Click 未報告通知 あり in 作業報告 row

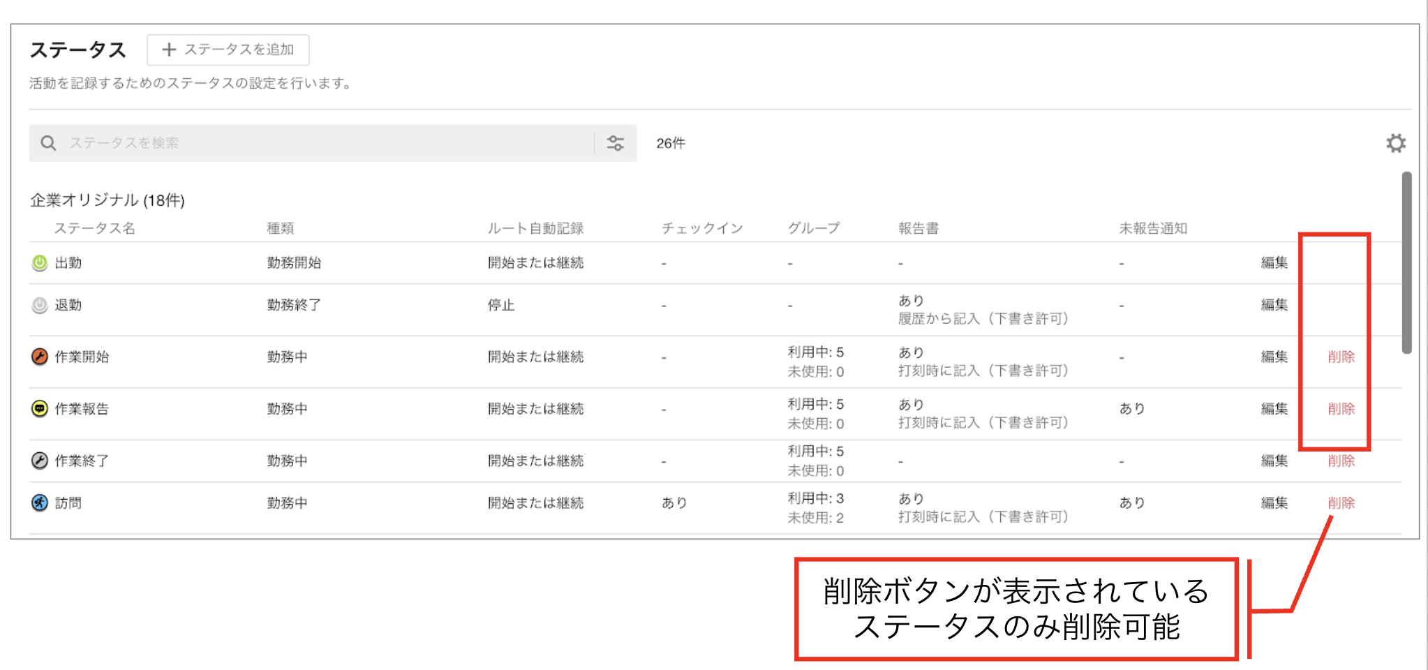[1132, 408]
